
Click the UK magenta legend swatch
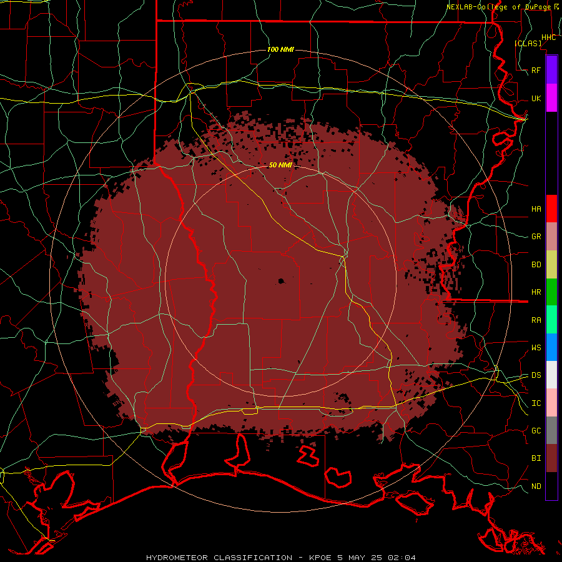[551, 98]
